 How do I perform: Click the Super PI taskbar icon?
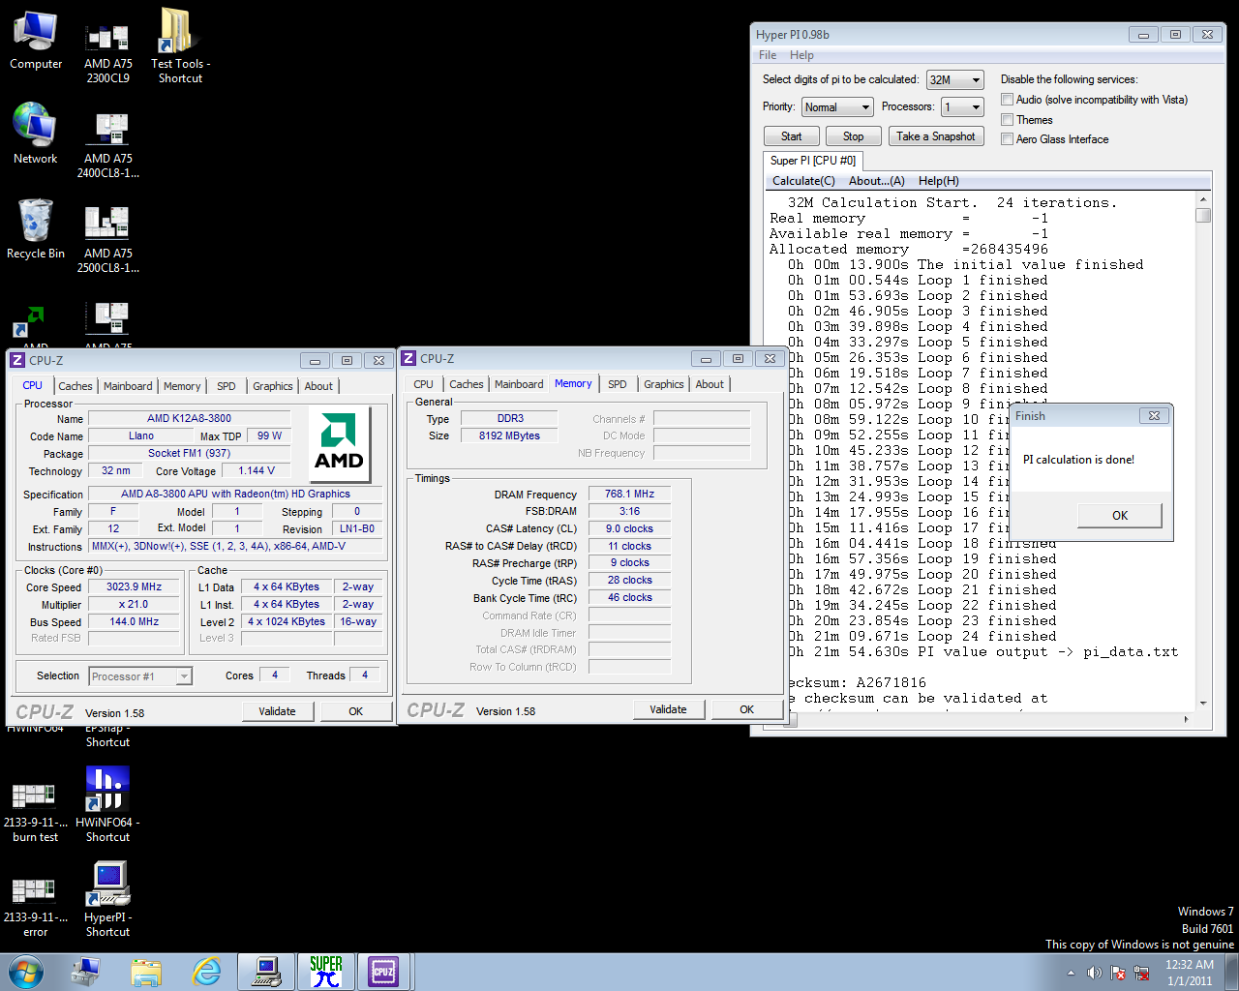pos(326,972)
